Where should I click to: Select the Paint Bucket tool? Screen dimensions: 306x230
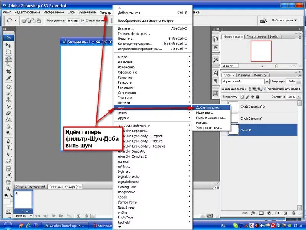pos(8,120)
